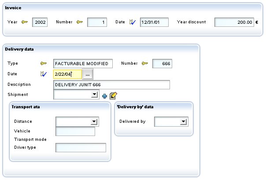Screen dimensions: 266x180
Task: Click the Invoice Number field showing 1
Action: click(97, 22)
